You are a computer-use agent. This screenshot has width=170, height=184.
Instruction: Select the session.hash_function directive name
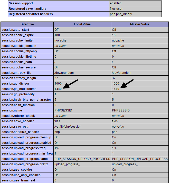[18, 105]
